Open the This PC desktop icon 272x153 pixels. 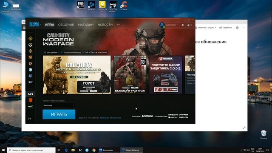point(5,7)
